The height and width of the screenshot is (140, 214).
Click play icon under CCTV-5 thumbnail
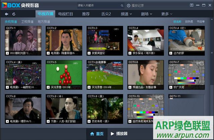click(48, 87)
